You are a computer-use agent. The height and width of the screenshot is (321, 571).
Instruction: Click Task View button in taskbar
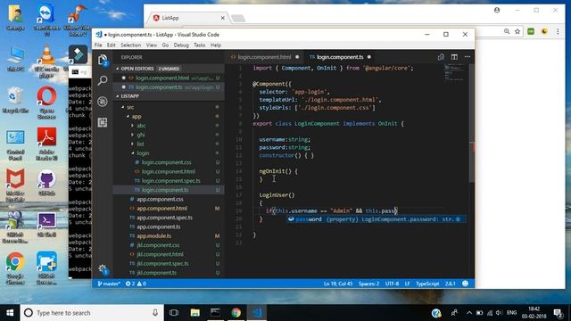pyautogui.click(x=174, y=313)
